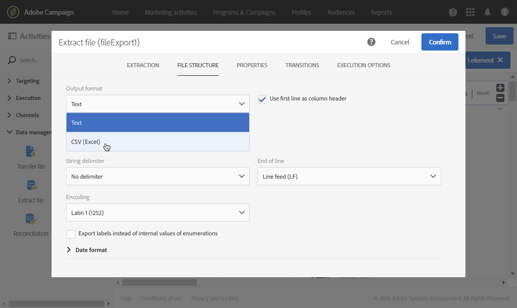Click the zoom in plus icon
The height and width of the screenshot is (308, 517).
coord(500,88)
